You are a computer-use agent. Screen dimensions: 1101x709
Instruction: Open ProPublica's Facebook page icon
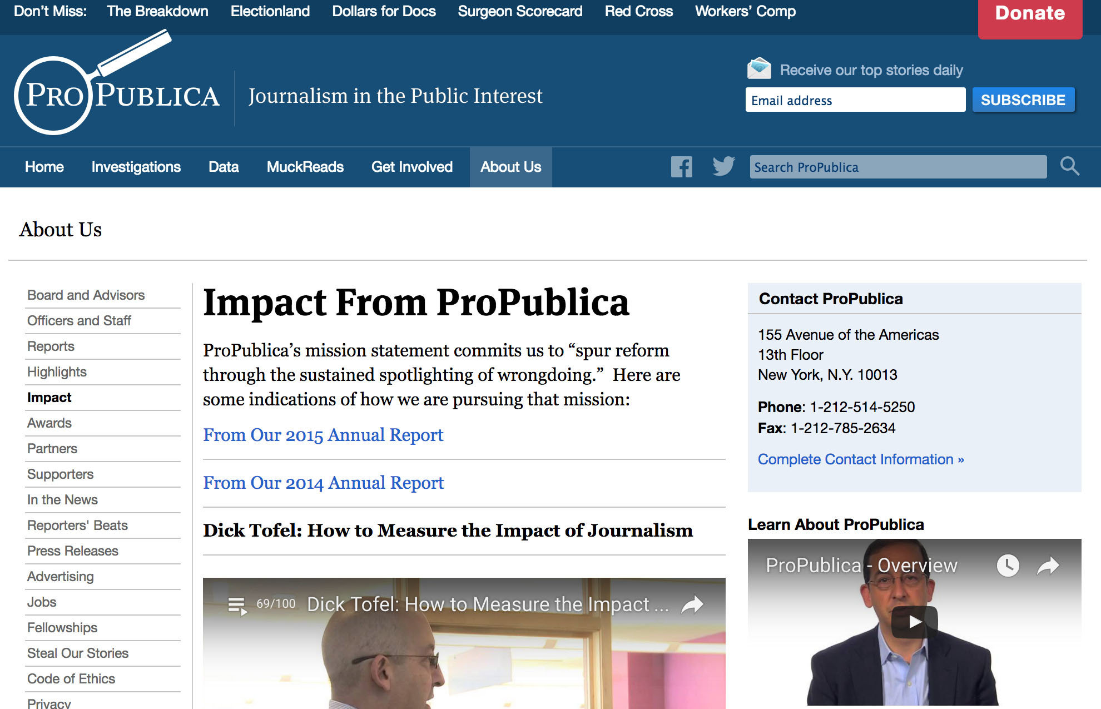tap(681, 167)
